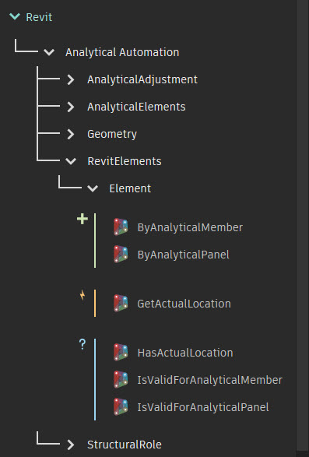This screenshot has width=309, height=457.
Task: Place the ByAnalyticalMember node text
Action: click(x=190, y=227)
